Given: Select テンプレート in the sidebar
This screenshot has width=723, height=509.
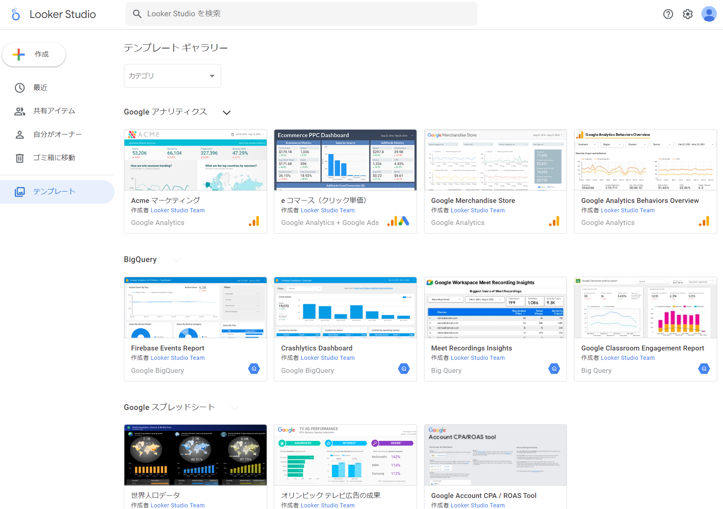Looking at the screenshot, I should coord(57,192).
